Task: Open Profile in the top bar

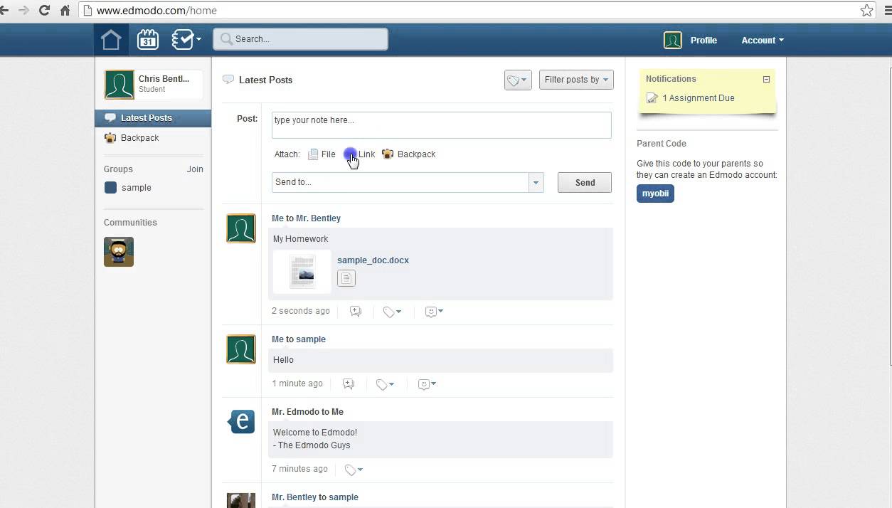Action: point(703,41)
